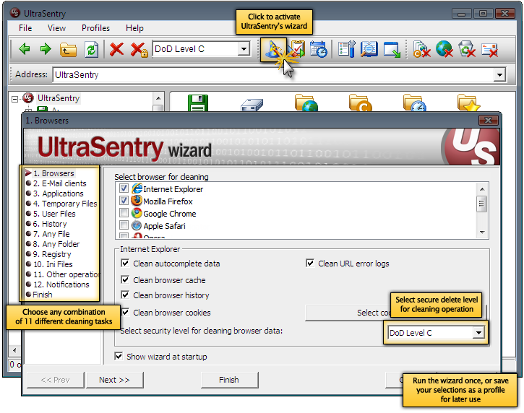524x413 pixels.
Task: Activate the UltraSentry wizard icon
Action: [x=273, y=50]
